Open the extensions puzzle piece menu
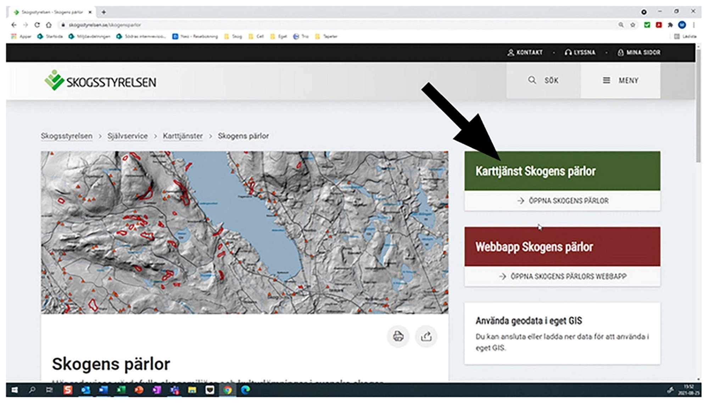The width and height of the screenshot is (709, 405). click(x=670, y=25)
